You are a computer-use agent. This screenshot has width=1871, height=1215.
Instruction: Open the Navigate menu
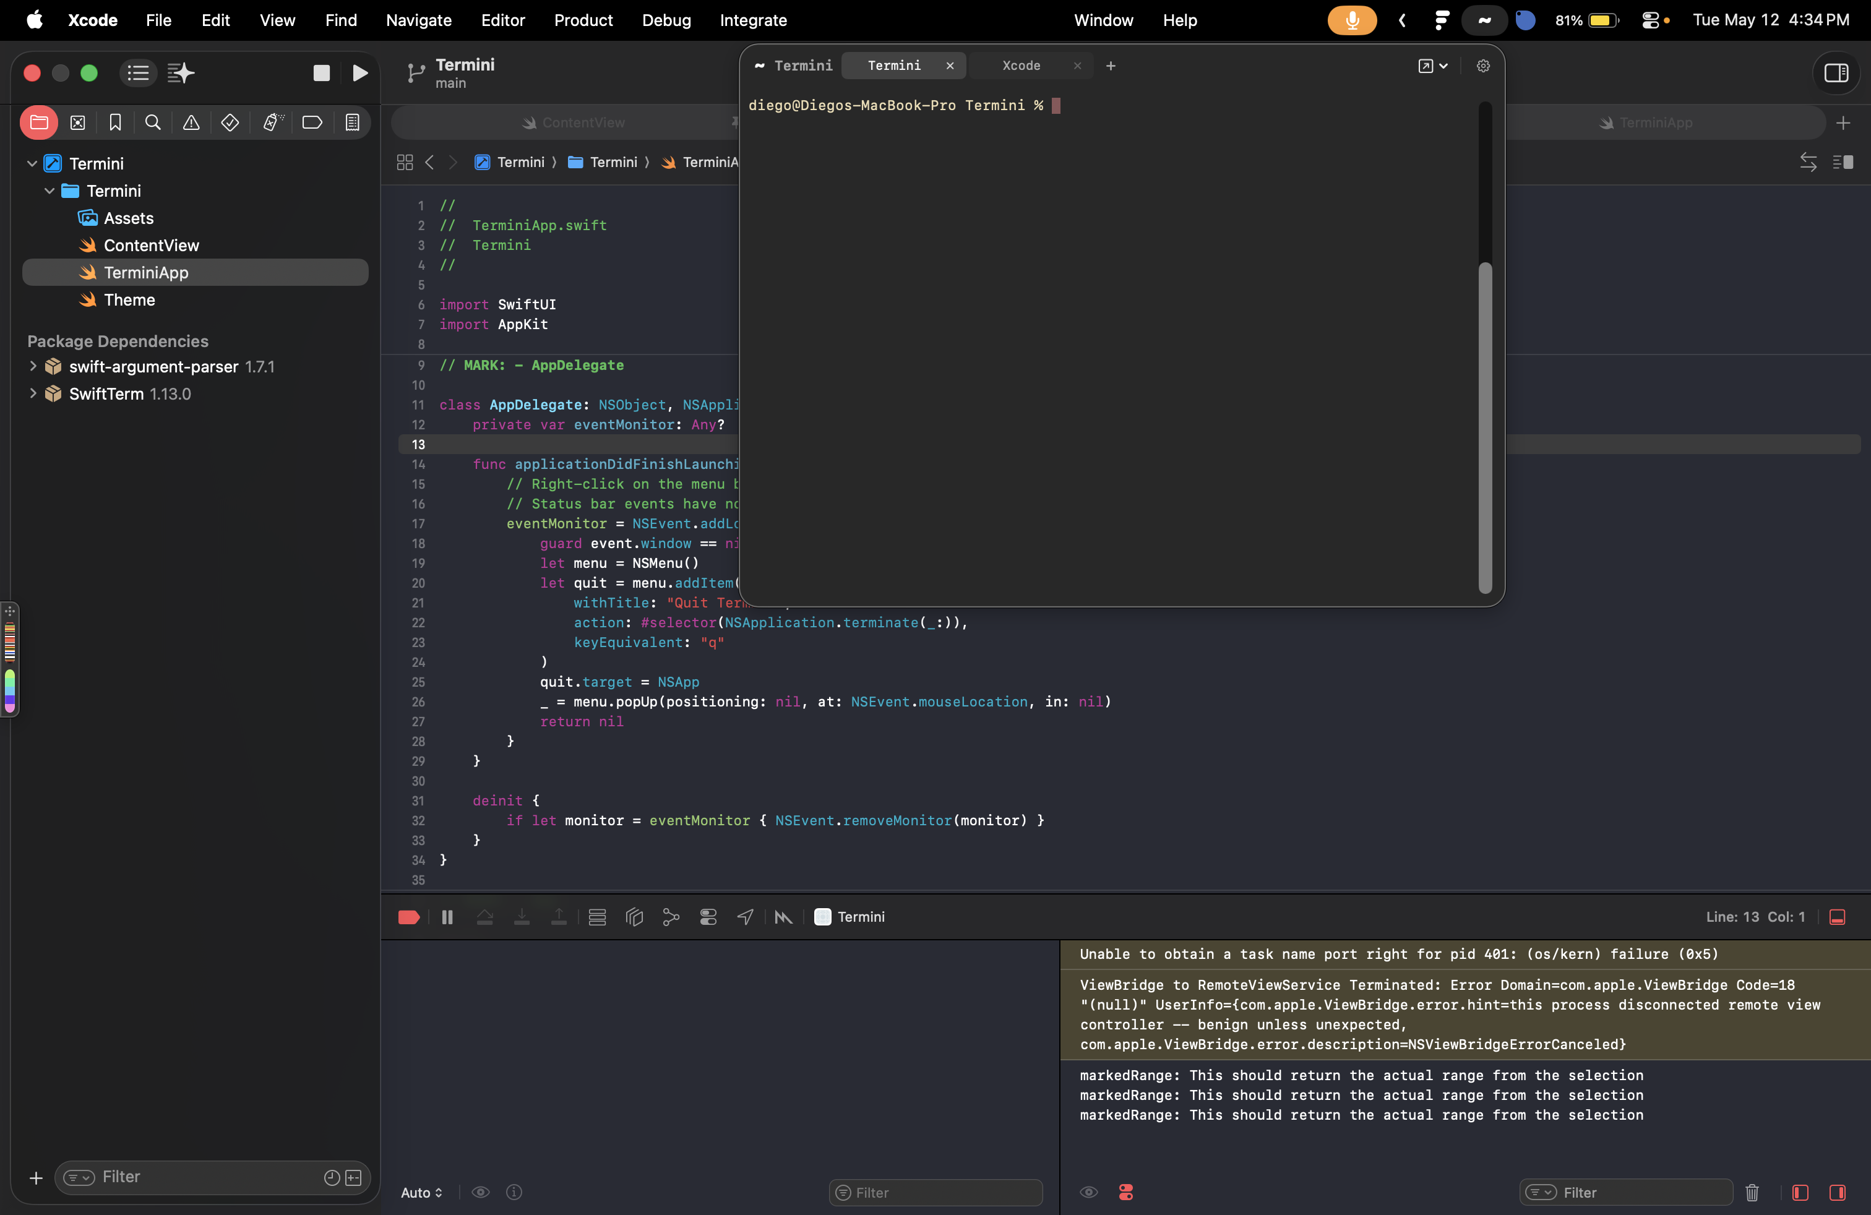click(x=418, y=20)
